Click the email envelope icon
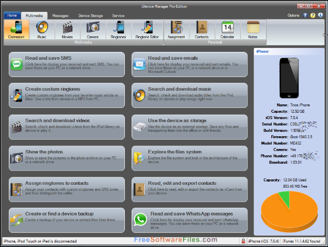The width and height of the screenshot is (328, 247). tap(140, 64)
